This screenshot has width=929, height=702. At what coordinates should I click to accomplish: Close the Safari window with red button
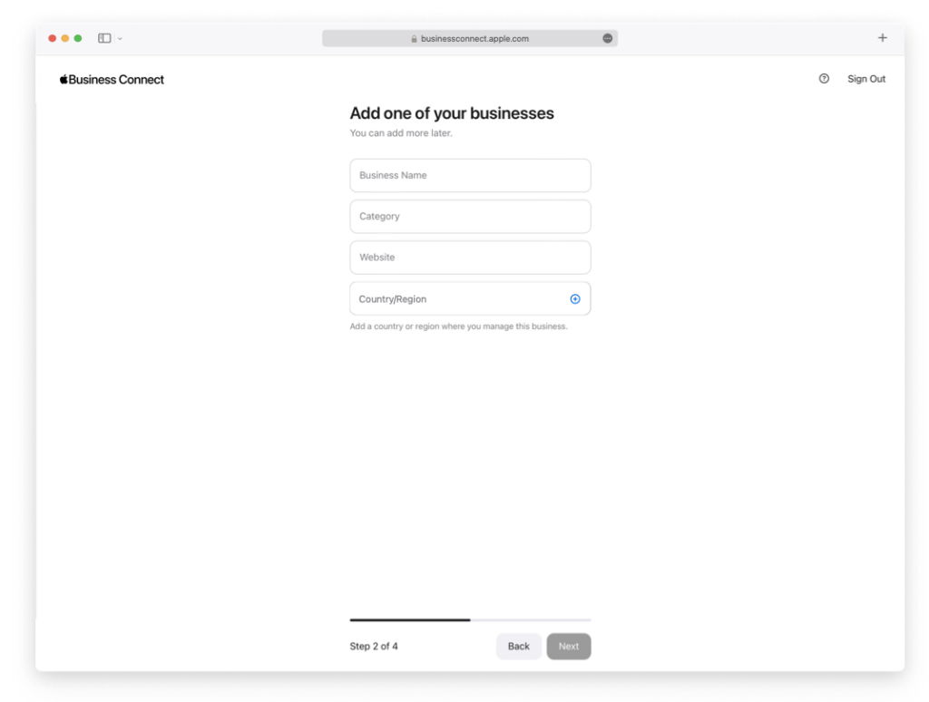[x=53, y=38]
